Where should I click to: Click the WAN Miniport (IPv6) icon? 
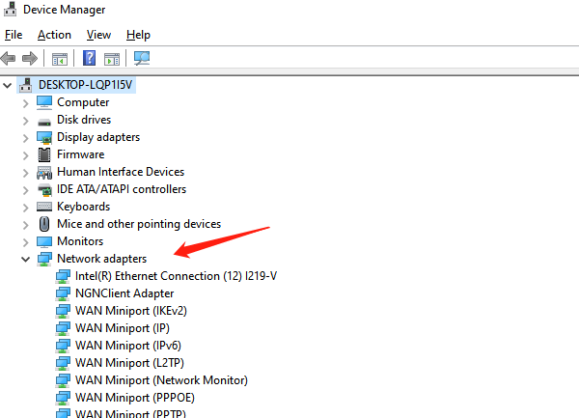point(63,346)
